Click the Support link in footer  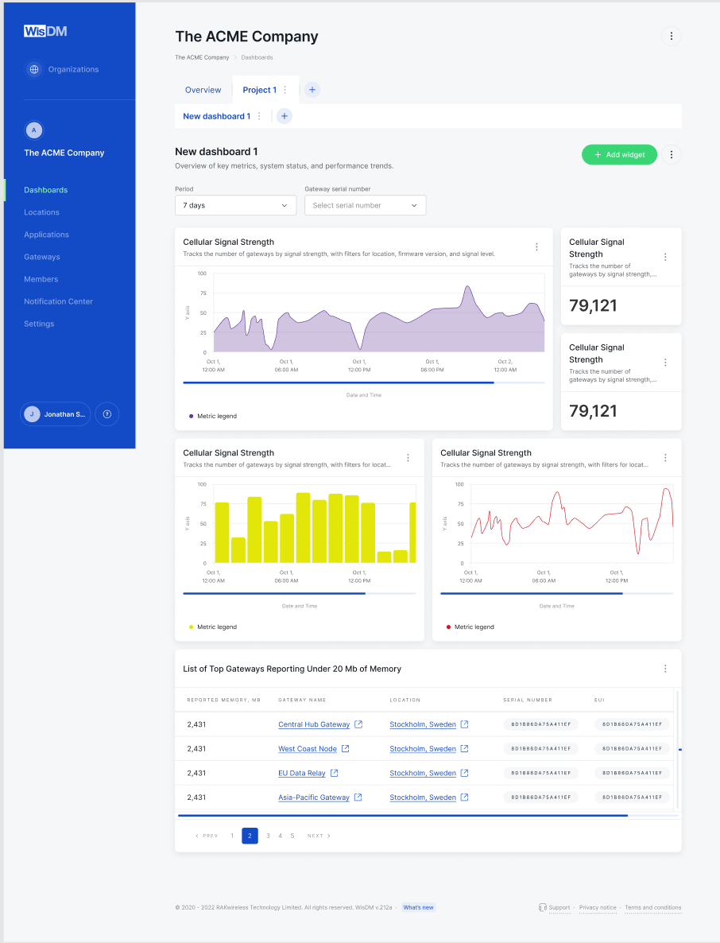coord(559,907)
